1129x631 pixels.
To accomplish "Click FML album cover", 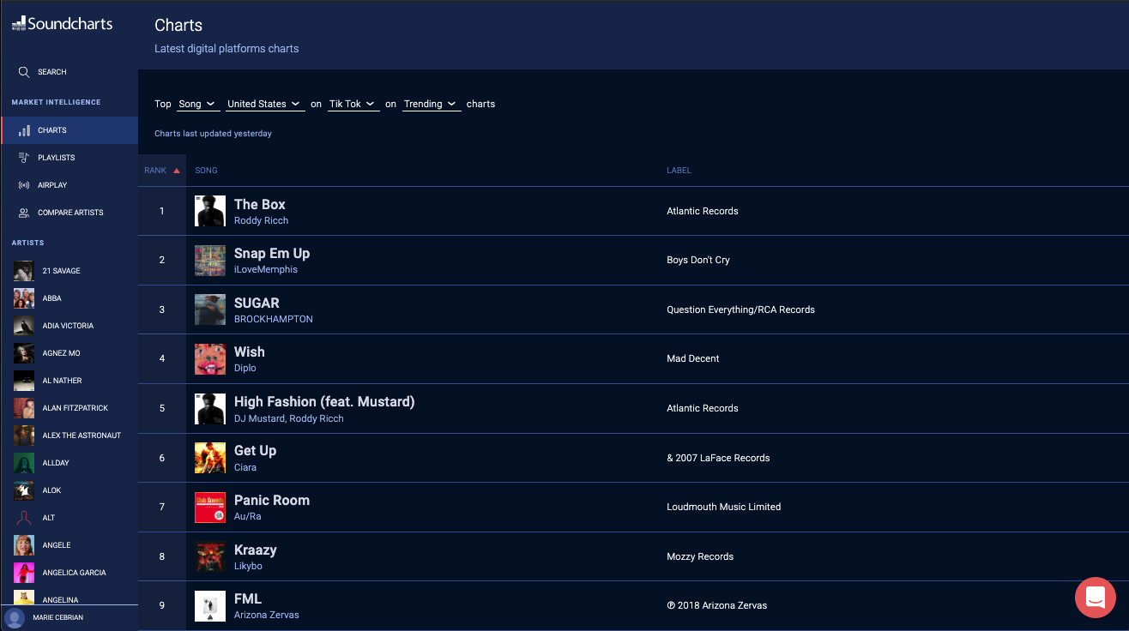I will tap(210, 606).
